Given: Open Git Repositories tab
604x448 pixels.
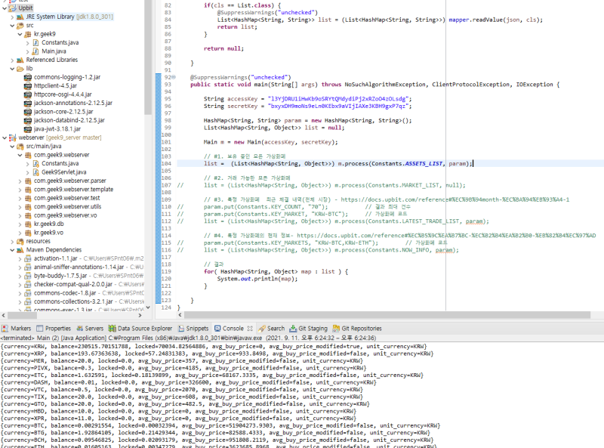Looking at the screenshot, I should [x=357, y=329].
